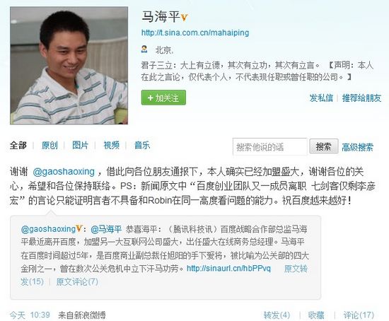Open the profile photo of 马海平
This screenshot has width=389, height=321.
coord(69,66)
